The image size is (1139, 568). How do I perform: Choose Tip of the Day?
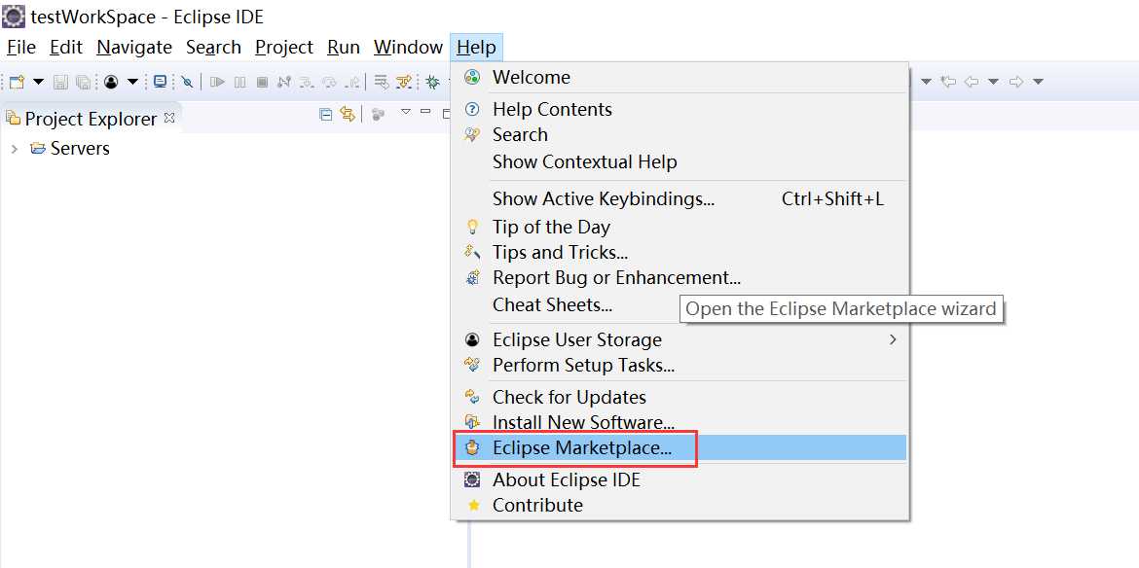click(x=680, y=227)
